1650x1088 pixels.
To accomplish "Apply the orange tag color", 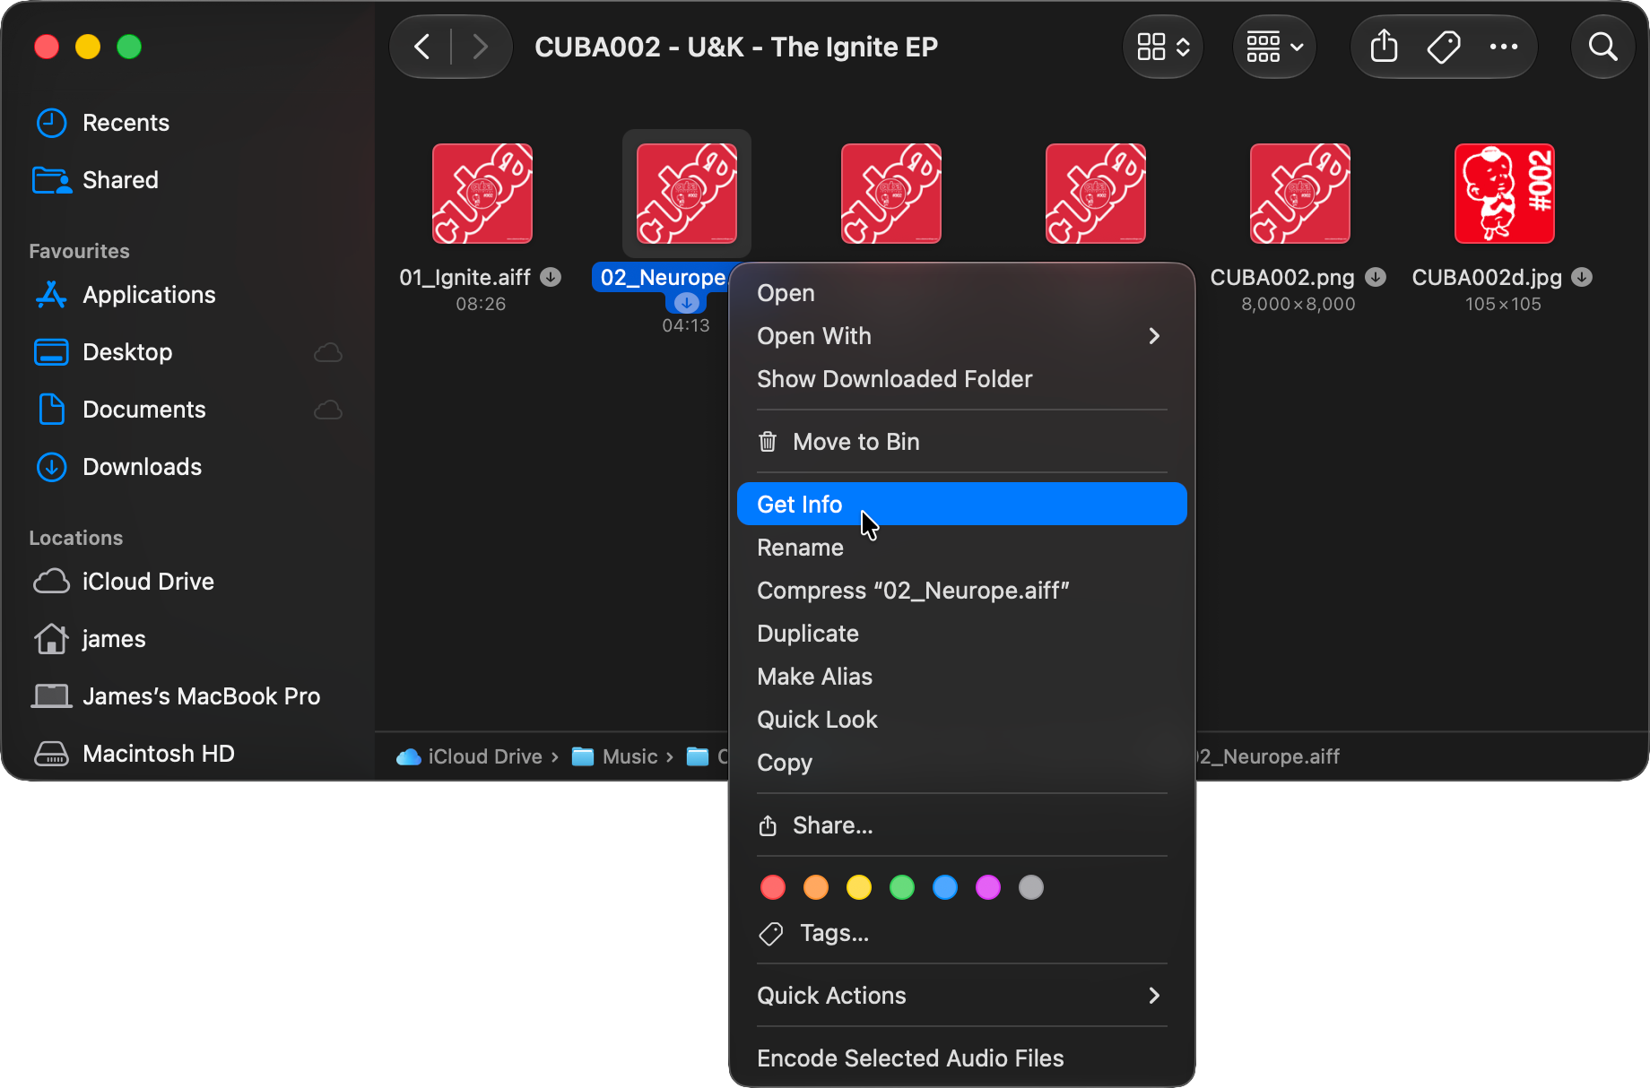I will 816,887.
